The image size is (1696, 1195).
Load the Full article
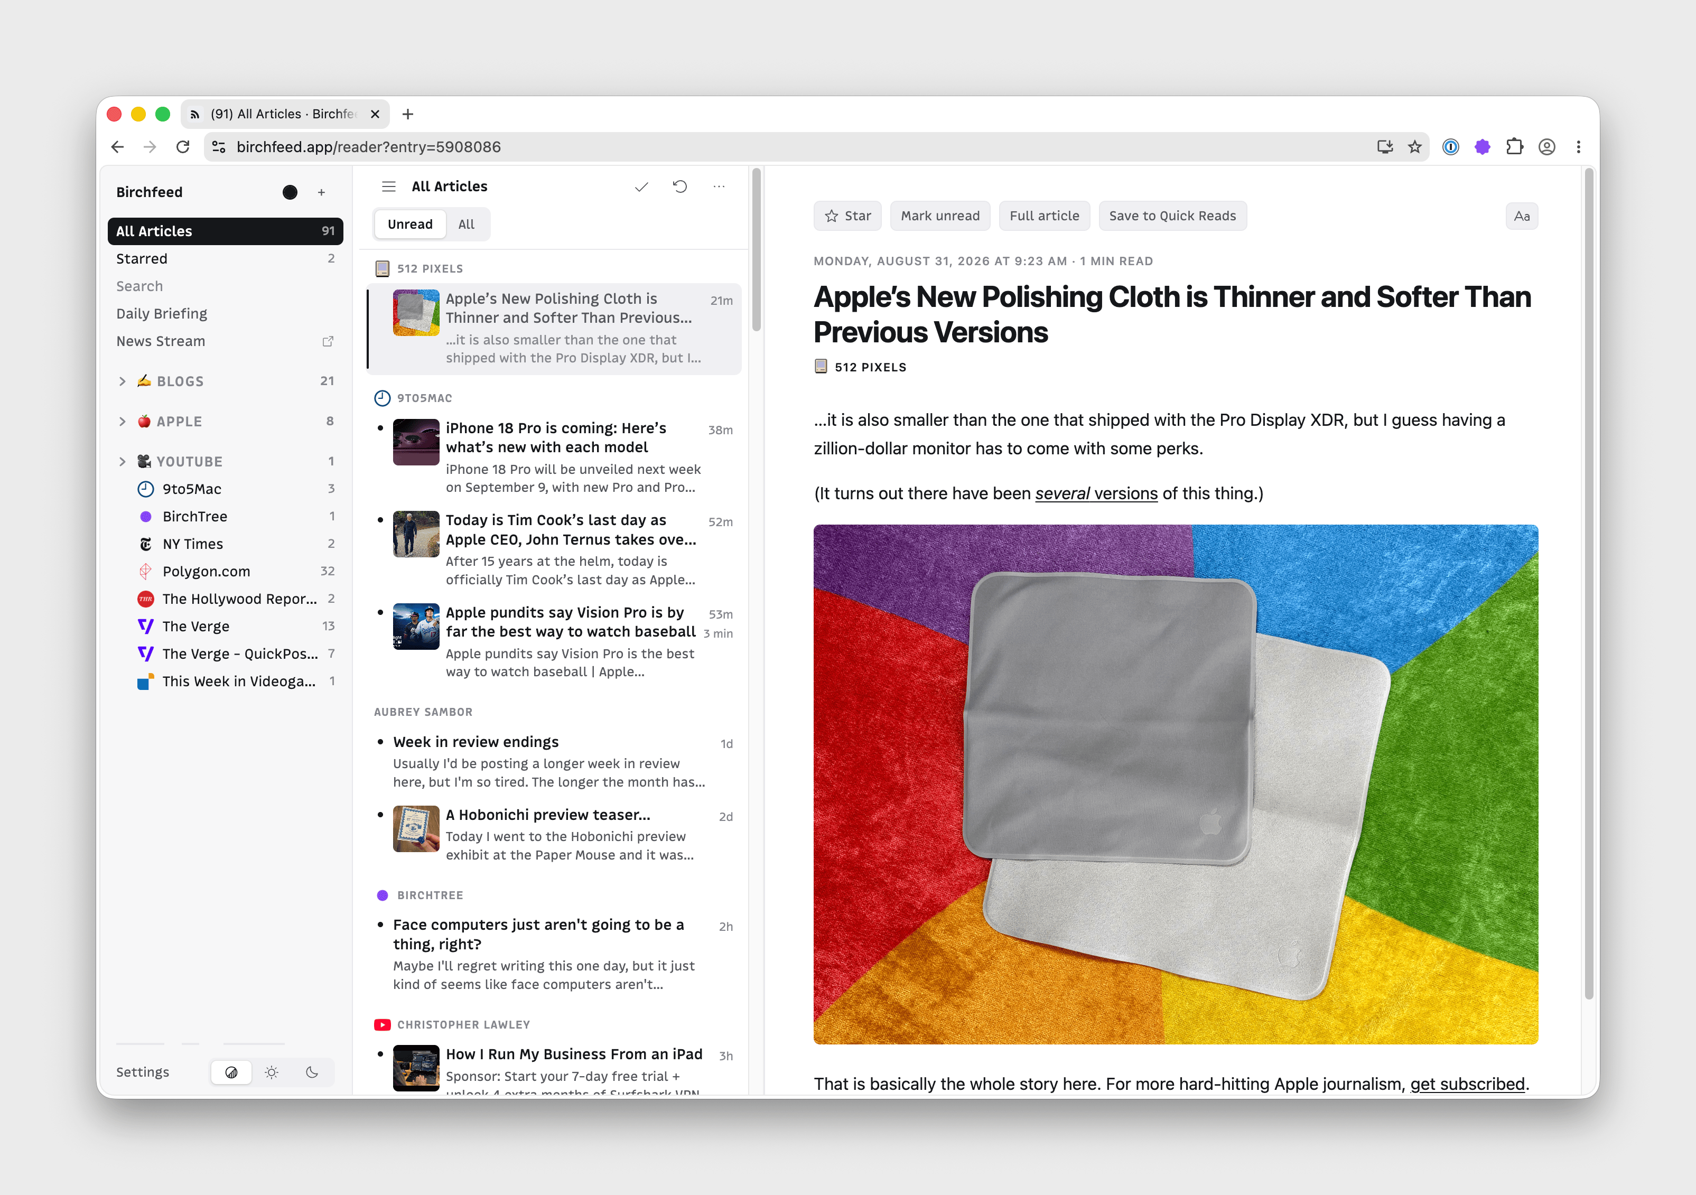tap(1043, 216)
